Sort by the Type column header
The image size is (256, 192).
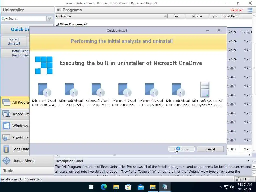215,16
